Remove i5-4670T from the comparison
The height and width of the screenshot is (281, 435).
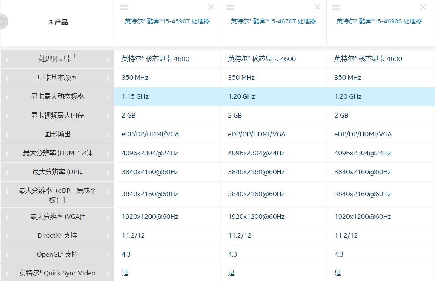[x=317, y=6]
